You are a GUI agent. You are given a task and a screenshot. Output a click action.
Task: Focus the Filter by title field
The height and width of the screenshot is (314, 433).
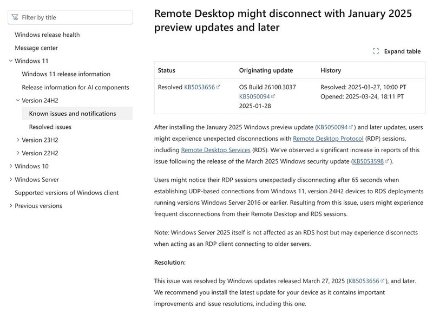coord(70,17)
